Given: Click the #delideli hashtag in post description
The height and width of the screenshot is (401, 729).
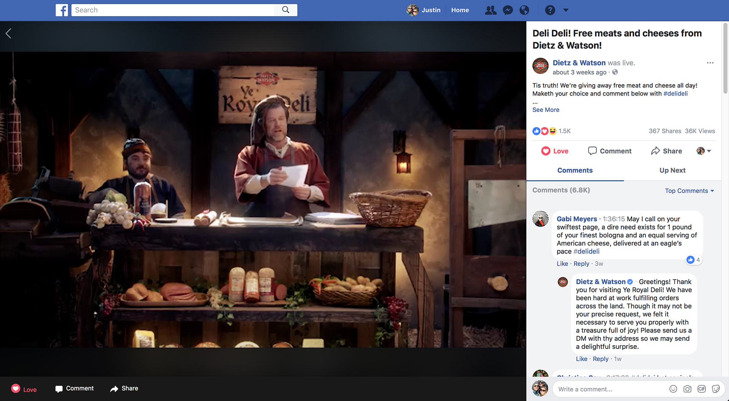Looking at the screenshot, I should click(x=675, y=93).
